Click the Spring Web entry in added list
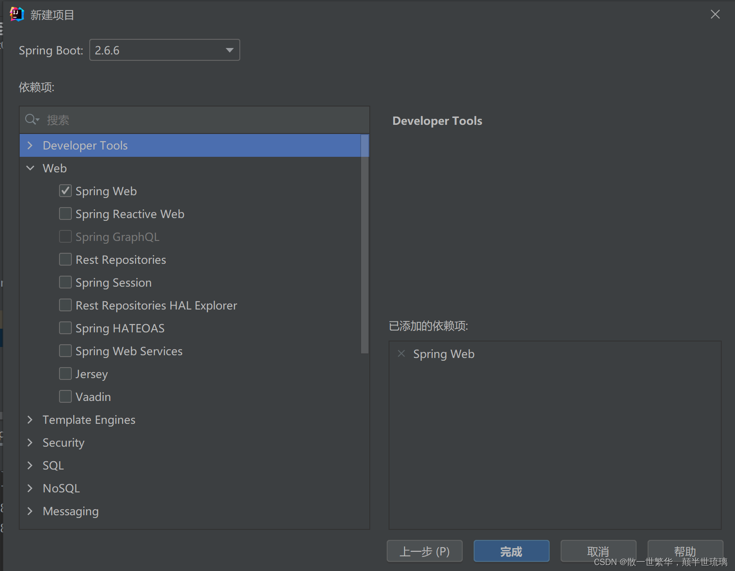735x571 pixels. point(443,354)
